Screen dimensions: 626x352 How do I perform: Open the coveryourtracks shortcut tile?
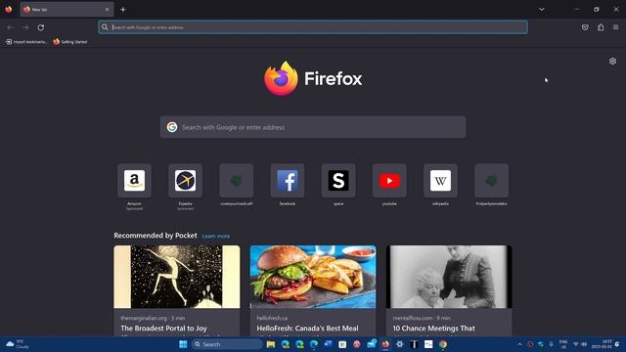click(237, 180)
